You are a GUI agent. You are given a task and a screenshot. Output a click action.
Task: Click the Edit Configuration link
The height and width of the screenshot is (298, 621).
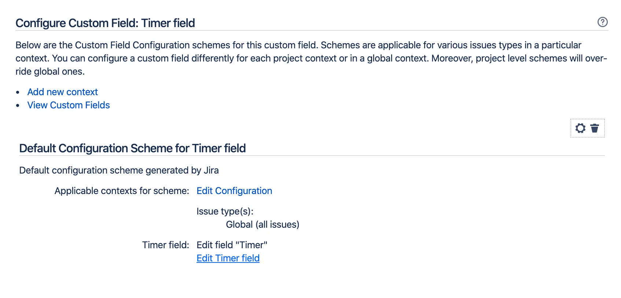tap(234, 191)
